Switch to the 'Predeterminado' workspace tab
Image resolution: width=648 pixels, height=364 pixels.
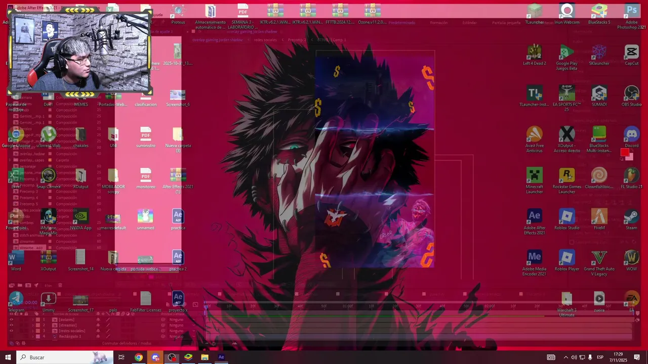point(402,23)
